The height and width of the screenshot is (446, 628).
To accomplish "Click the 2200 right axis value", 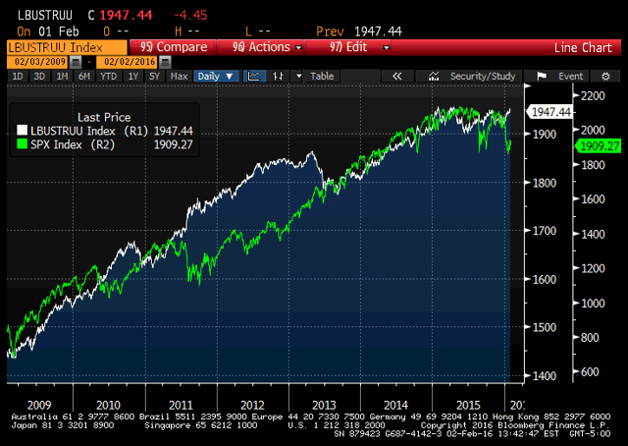I will (x=593, y=96).
